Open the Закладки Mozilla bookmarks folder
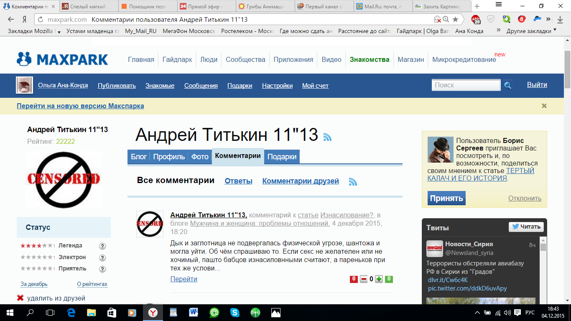Image resolution: width=571 pixels, height=321 pixels. [x=34, y=31]
